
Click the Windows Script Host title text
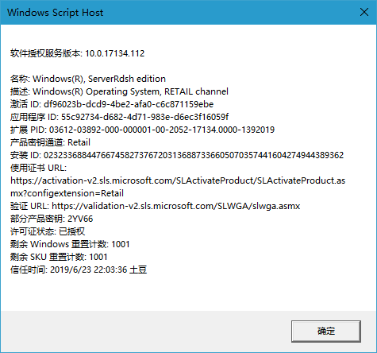55,13
